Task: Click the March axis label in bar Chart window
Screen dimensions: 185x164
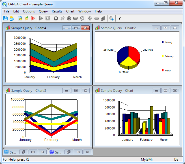Action: tap(164, 140)
